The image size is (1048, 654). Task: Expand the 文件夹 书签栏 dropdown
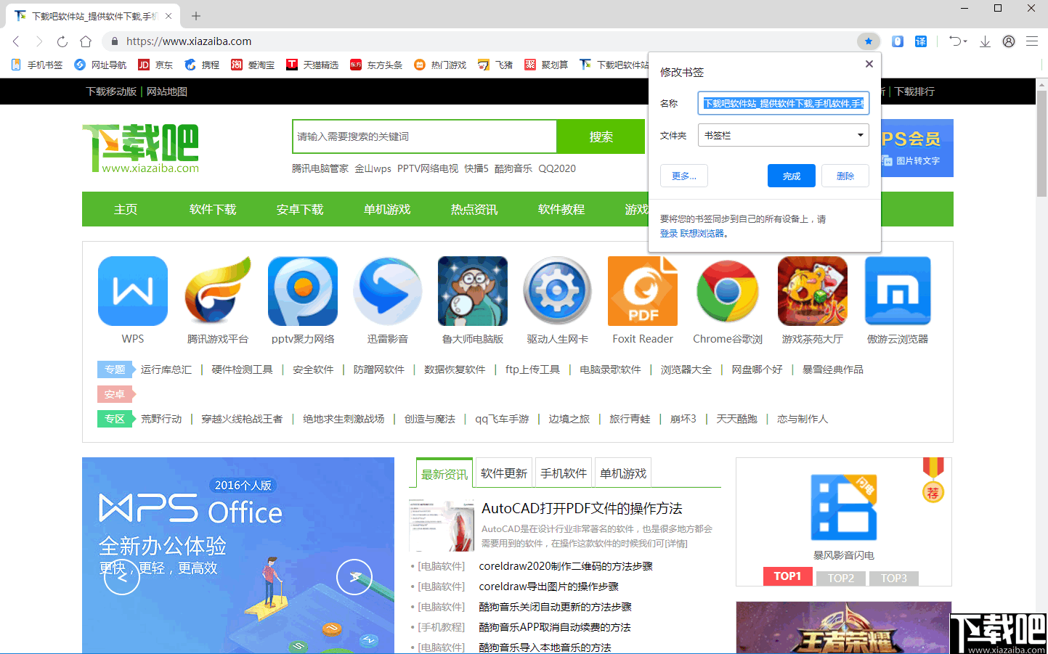783,135
